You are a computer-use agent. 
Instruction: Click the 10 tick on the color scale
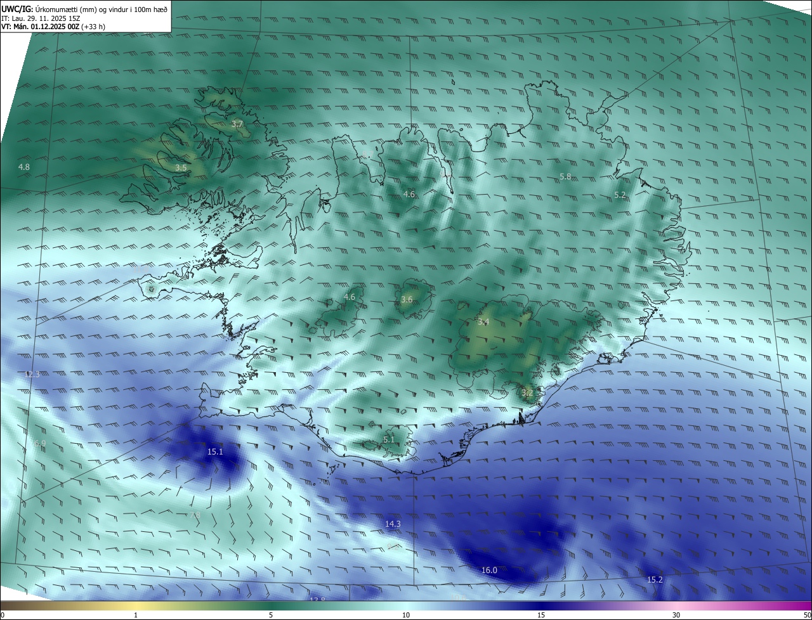[x=406, y=615]
